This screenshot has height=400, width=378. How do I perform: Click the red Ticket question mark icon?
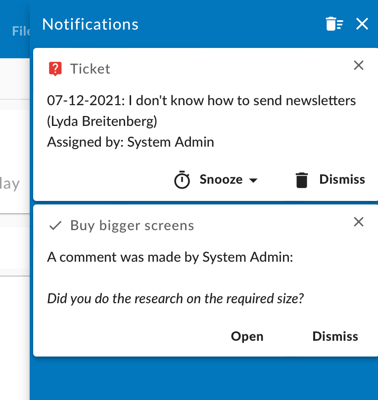coord(55,69)
